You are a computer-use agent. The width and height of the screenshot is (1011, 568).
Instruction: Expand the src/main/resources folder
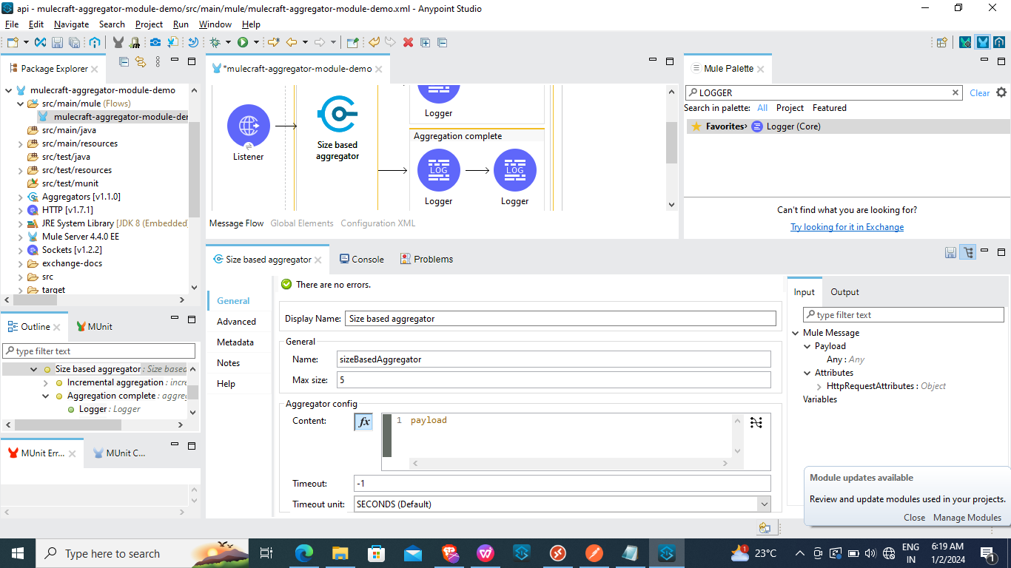click(21, 143)
